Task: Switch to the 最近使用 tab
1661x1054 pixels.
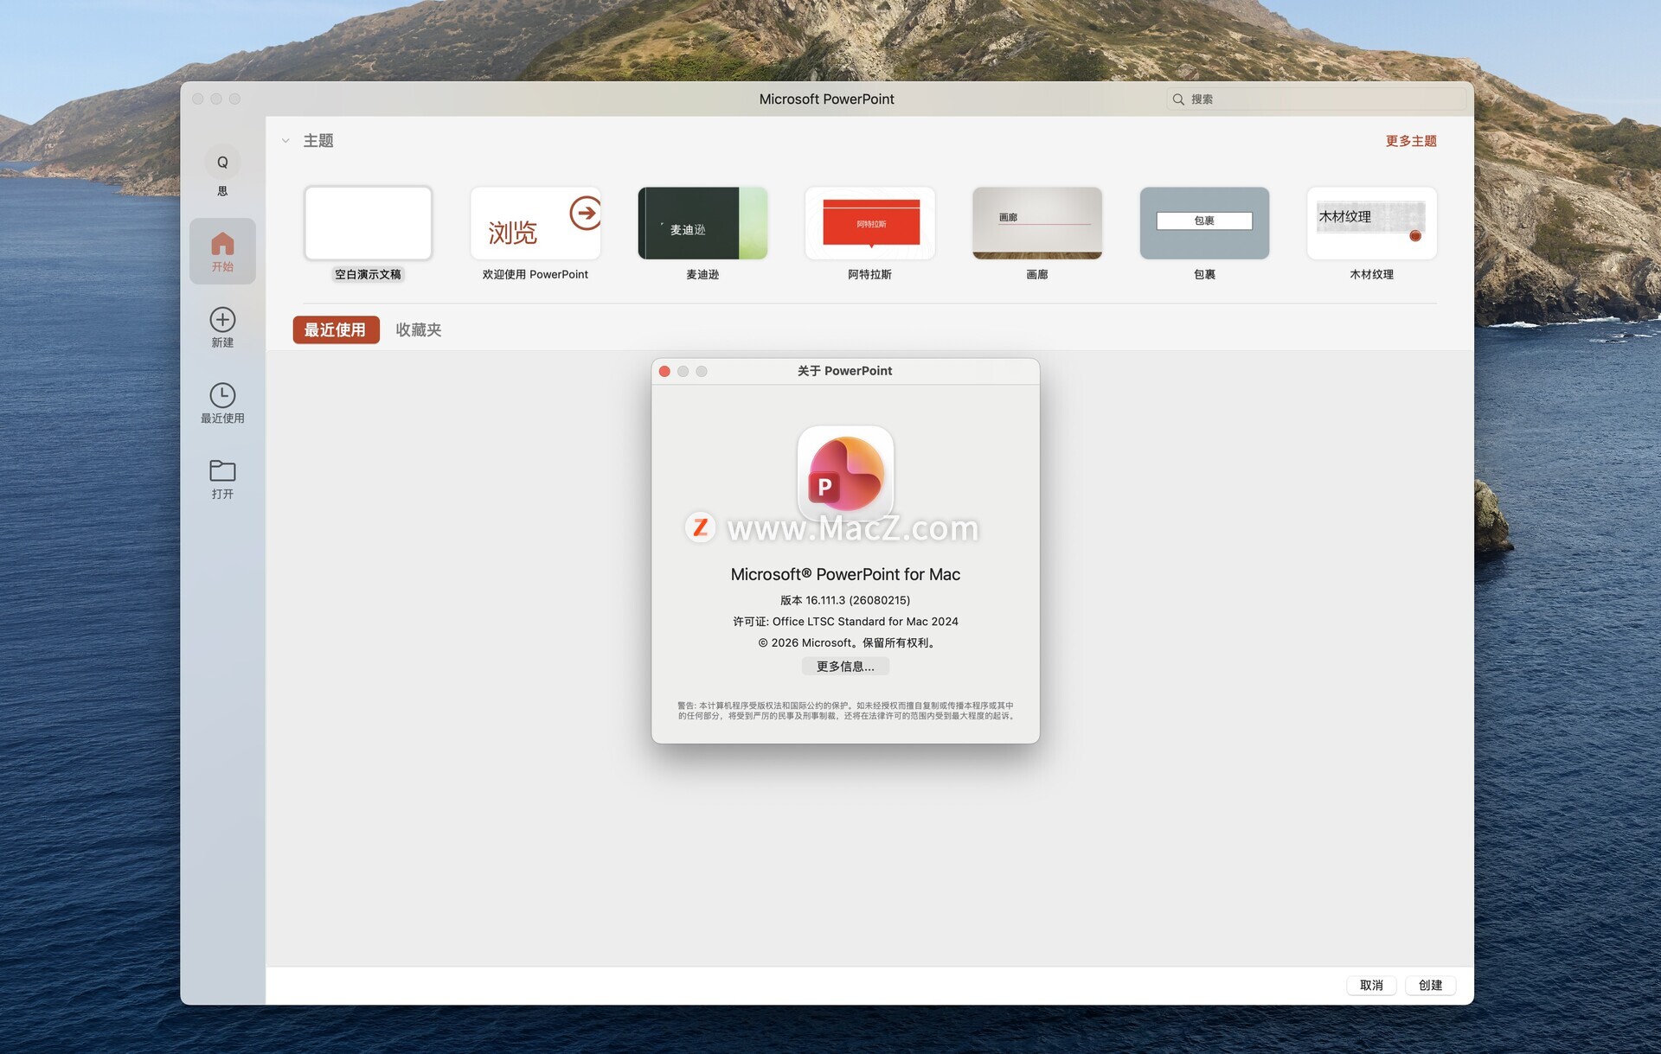Action: (336, 329)
